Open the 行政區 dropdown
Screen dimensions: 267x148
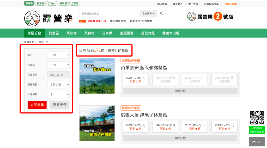(x=58, y=65)
